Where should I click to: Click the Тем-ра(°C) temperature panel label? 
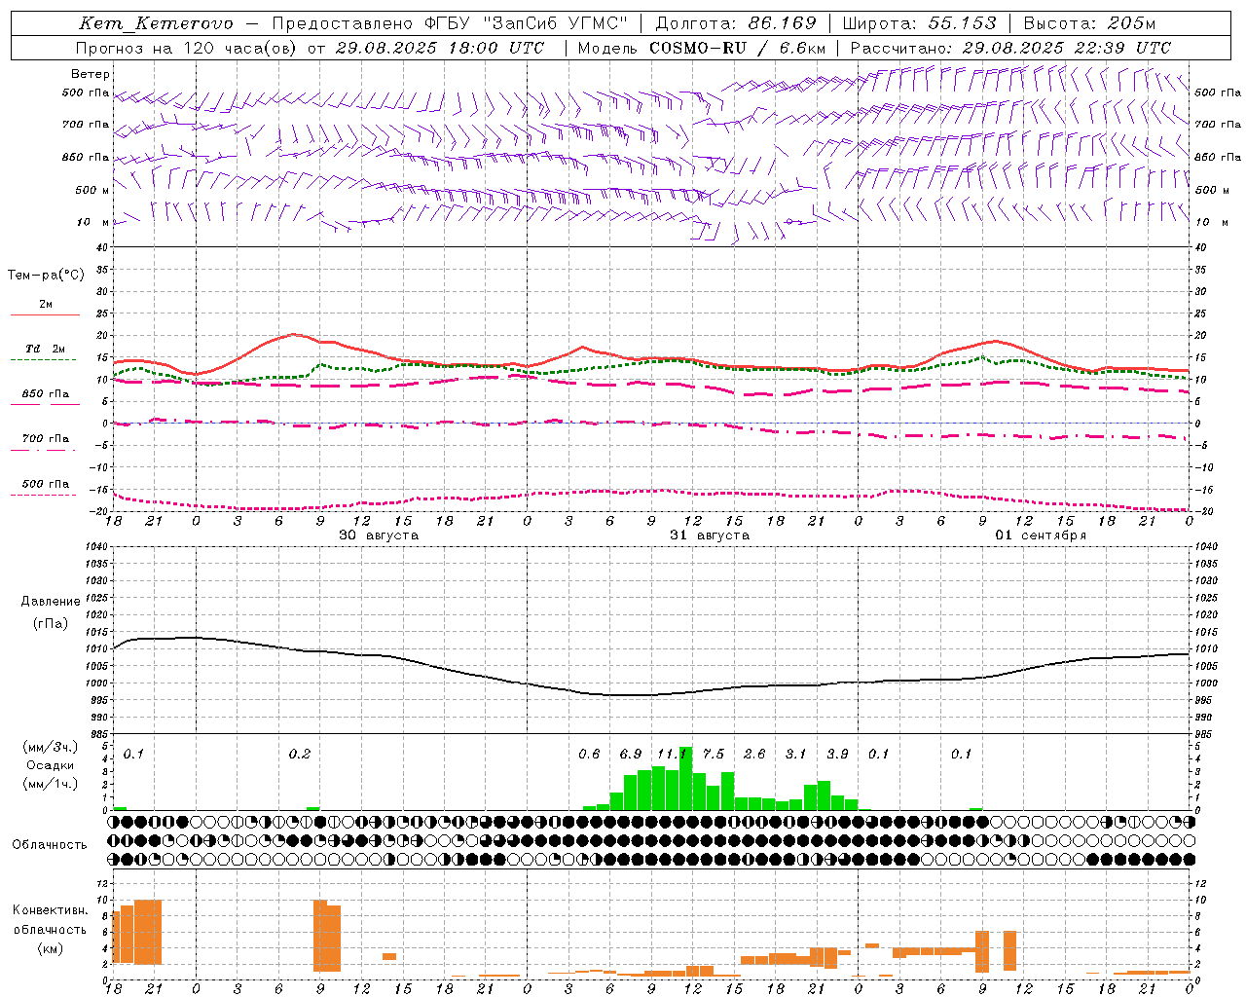46,276
